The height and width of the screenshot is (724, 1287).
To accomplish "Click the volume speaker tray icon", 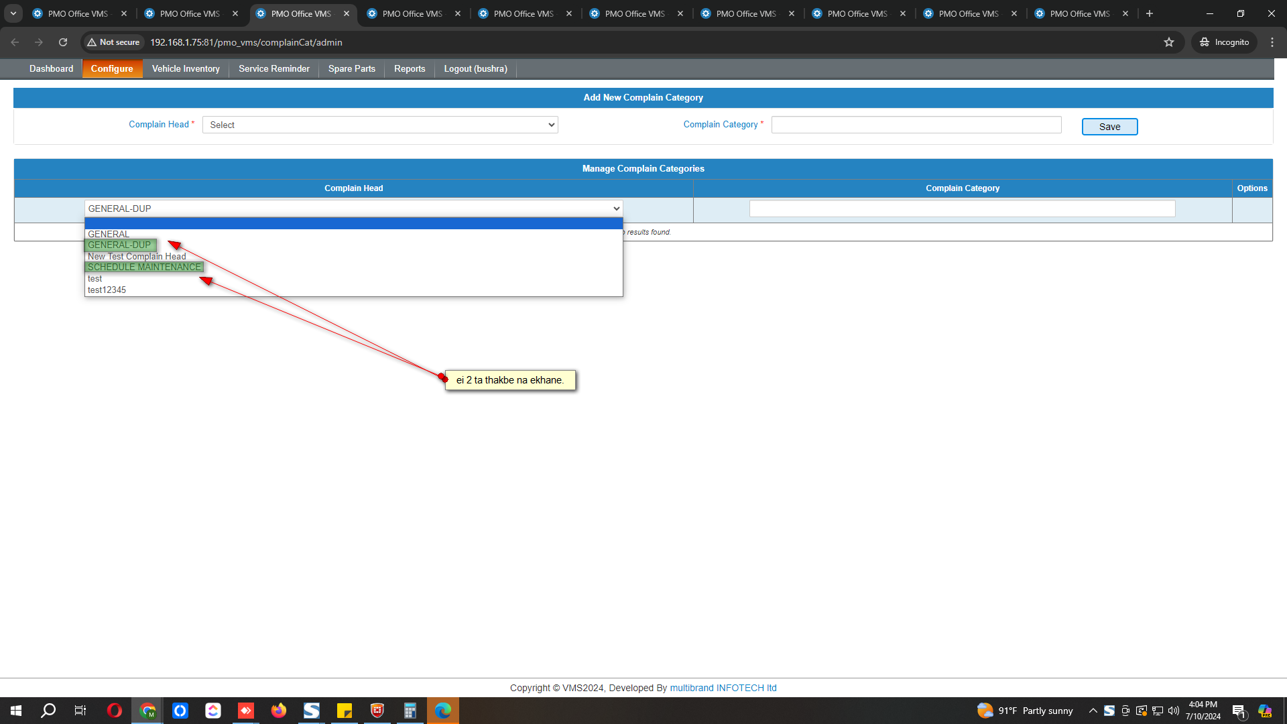I will [1174, 711].
